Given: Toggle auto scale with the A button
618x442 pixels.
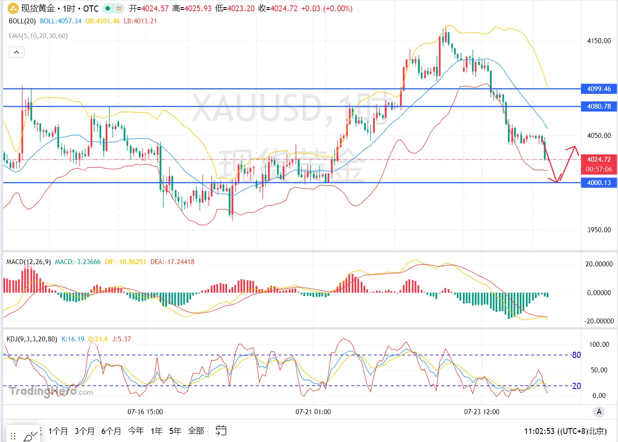Looking at the screenshot, I should 599,411.
